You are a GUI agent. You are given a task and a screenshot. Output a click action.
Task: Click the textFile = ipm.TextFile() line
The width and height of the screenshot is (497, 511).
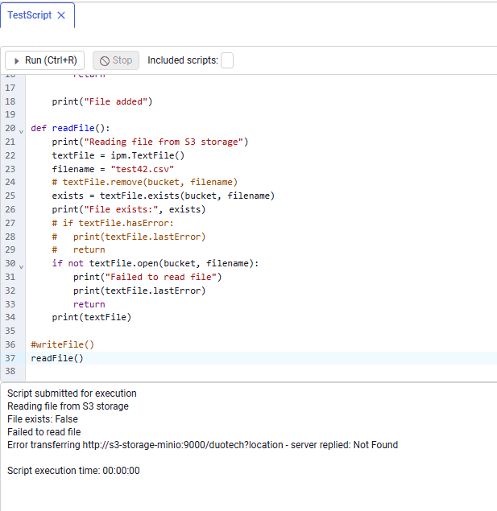[118, 155]
